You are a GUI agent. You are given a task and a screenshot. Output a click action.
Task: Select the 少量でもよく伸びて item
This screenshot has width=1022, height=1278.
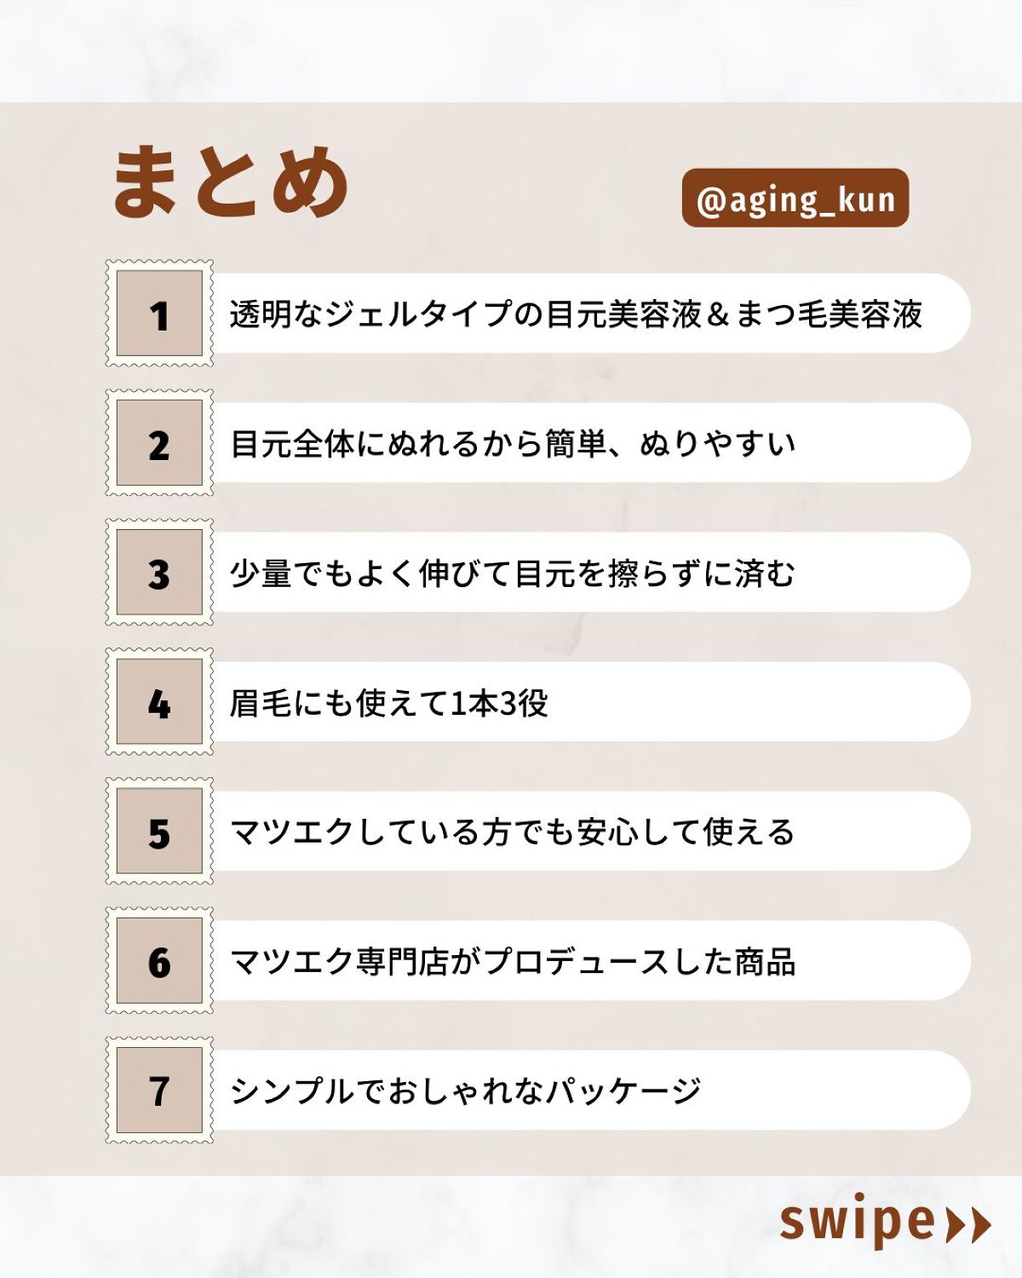click(x=511, y=573)
